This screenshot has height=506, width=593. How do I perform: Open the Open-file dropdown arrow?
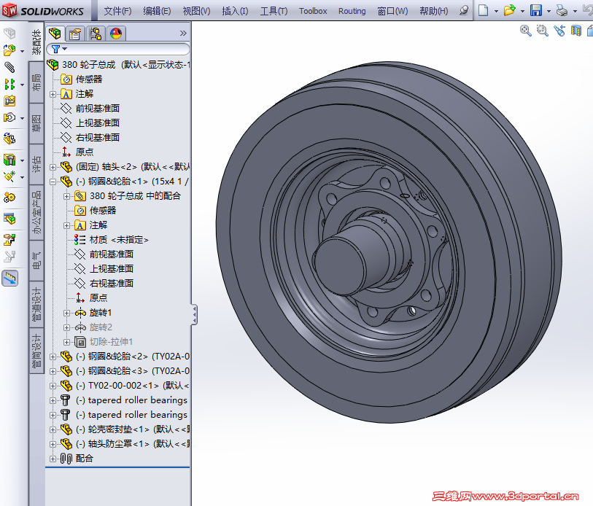[x=523, y=11]
